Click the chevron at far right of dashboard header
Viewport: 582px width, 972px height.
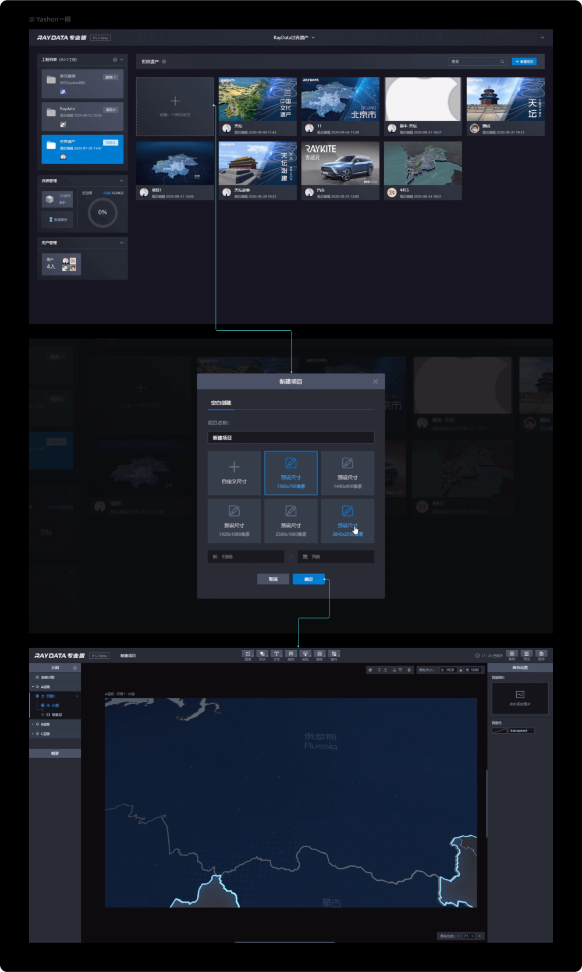[542, 38]
